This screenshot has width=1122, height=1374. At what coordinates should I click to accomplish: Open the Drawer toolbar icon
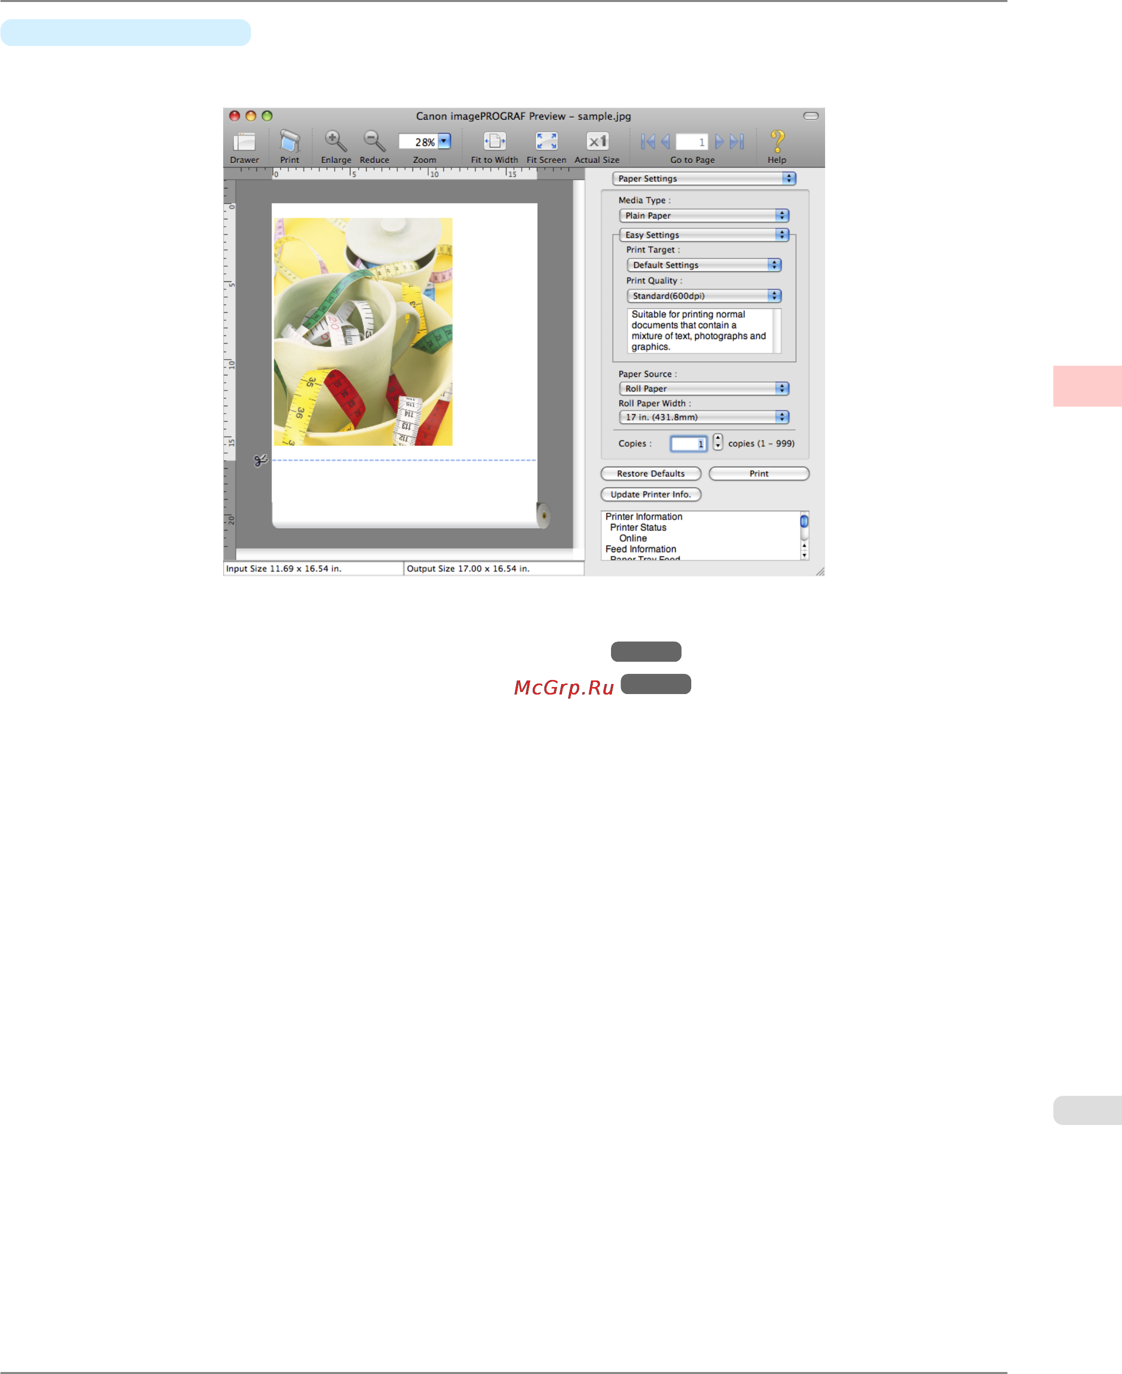(244, 141)
